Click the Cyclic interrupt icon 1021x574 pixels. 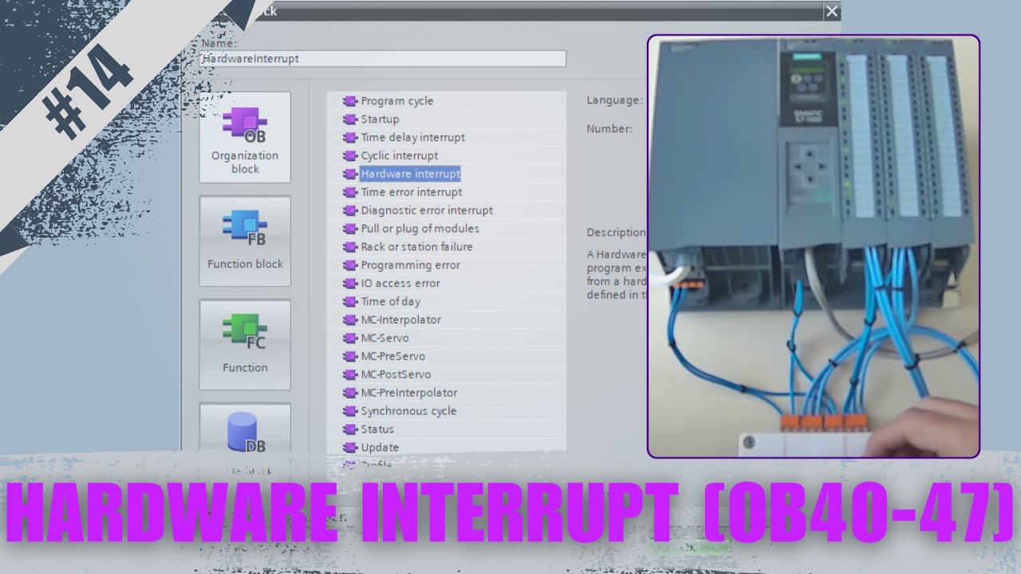[x=349, y=156]
